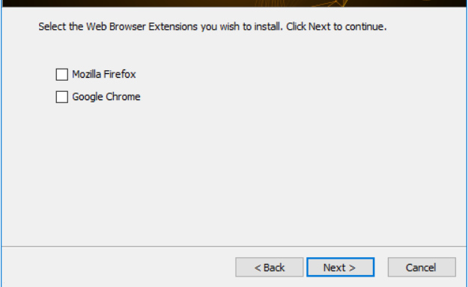Enable the Mozilla Firefox extension checkbox

click(62, 74)
